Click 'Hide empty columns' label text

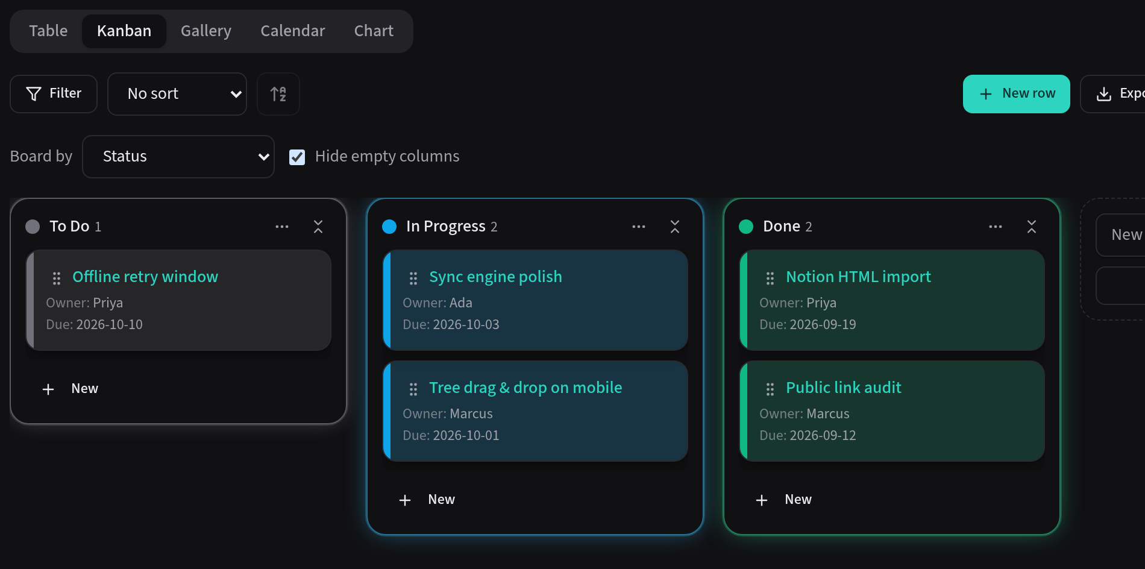coord(387,156)
